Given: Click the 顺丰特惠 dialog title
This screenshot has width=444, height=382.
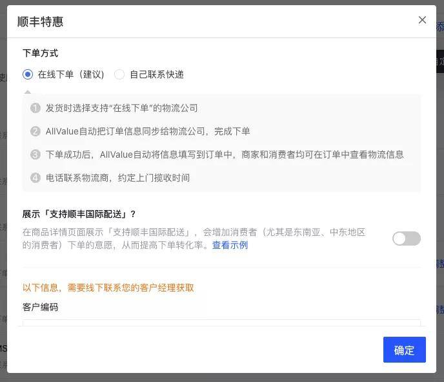Looking at the screenshot, I should point(40,22).
